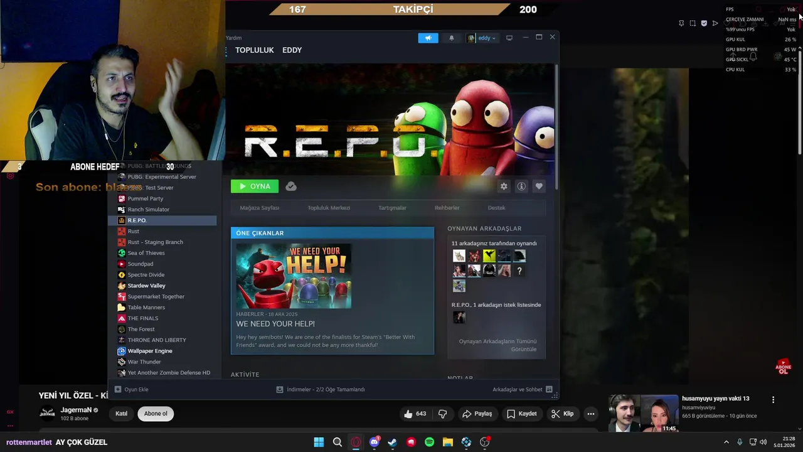
Task: Open options menu for husamyuyu video
Action: (x=773, y=400)
